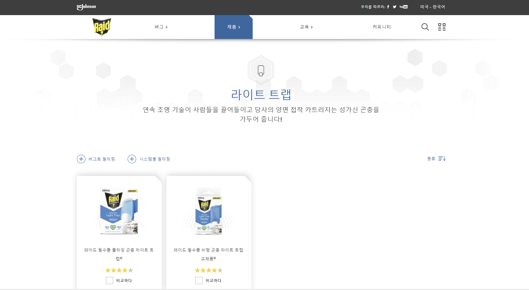529x290 pixels.
Task: Click the grid view icon in top navigation
Action: tap(442, 27)
